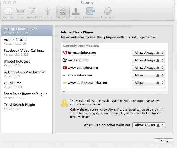Click the www.youtube.com website name
177x148 pixels.
click(83, 68)
